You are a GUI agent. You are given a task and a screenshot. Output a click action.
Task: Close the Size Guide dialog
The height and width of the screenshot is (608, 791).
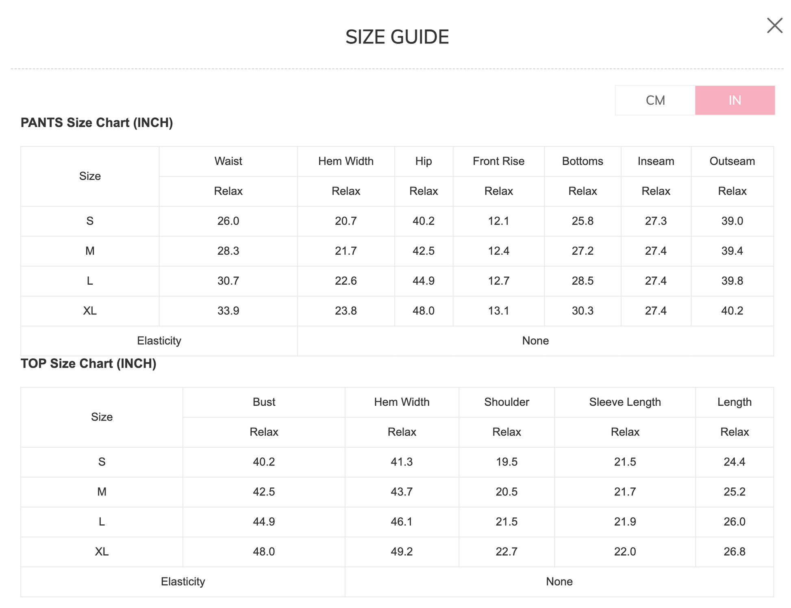tap(774, 26)
